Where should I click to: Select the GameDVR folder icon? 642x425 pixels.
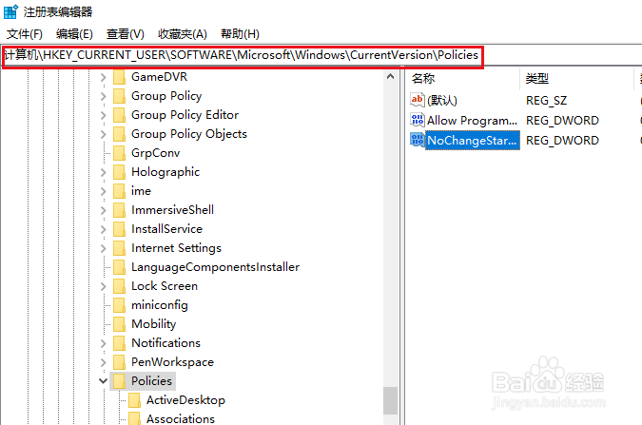point(119,77)
